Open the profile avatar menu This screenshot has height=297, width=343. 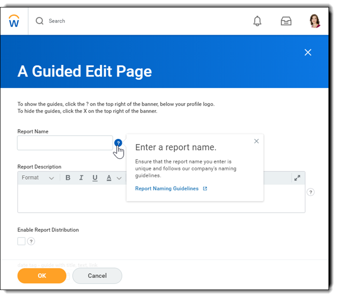[x=315, y=21]
